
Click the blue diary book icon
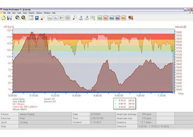click(37, 18)
